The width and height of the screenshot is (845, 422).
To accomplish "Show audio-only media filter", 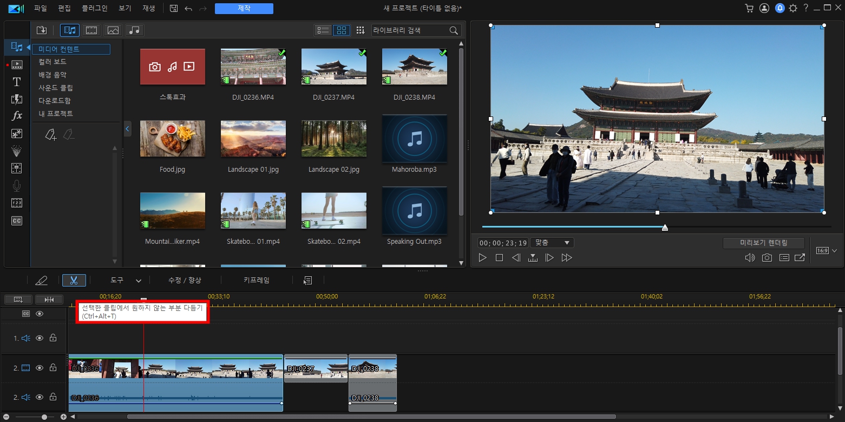I will [135, 30].
